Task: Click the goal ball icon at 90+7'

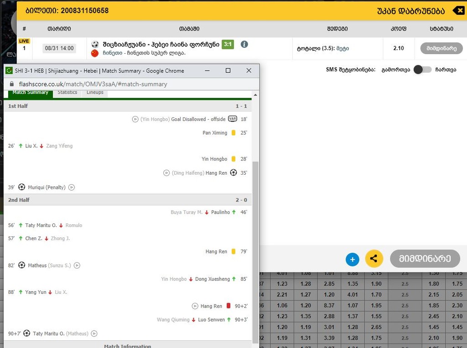Action: click(27, 333)
